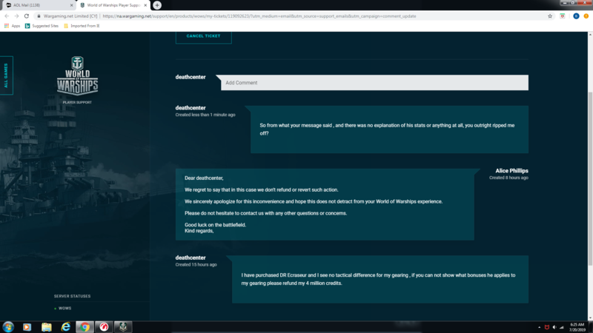The image size is (593, 333).
Task: Click the WOWS server status entry
Action: [x=64, y=309]
